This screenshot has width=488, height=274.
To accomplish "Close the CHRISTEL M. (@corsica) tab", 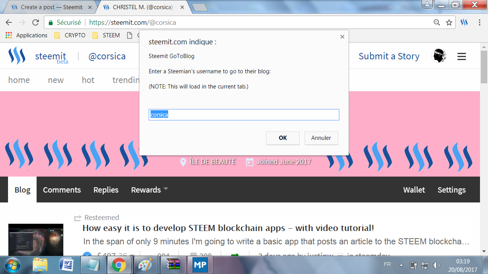I will 182,7.
